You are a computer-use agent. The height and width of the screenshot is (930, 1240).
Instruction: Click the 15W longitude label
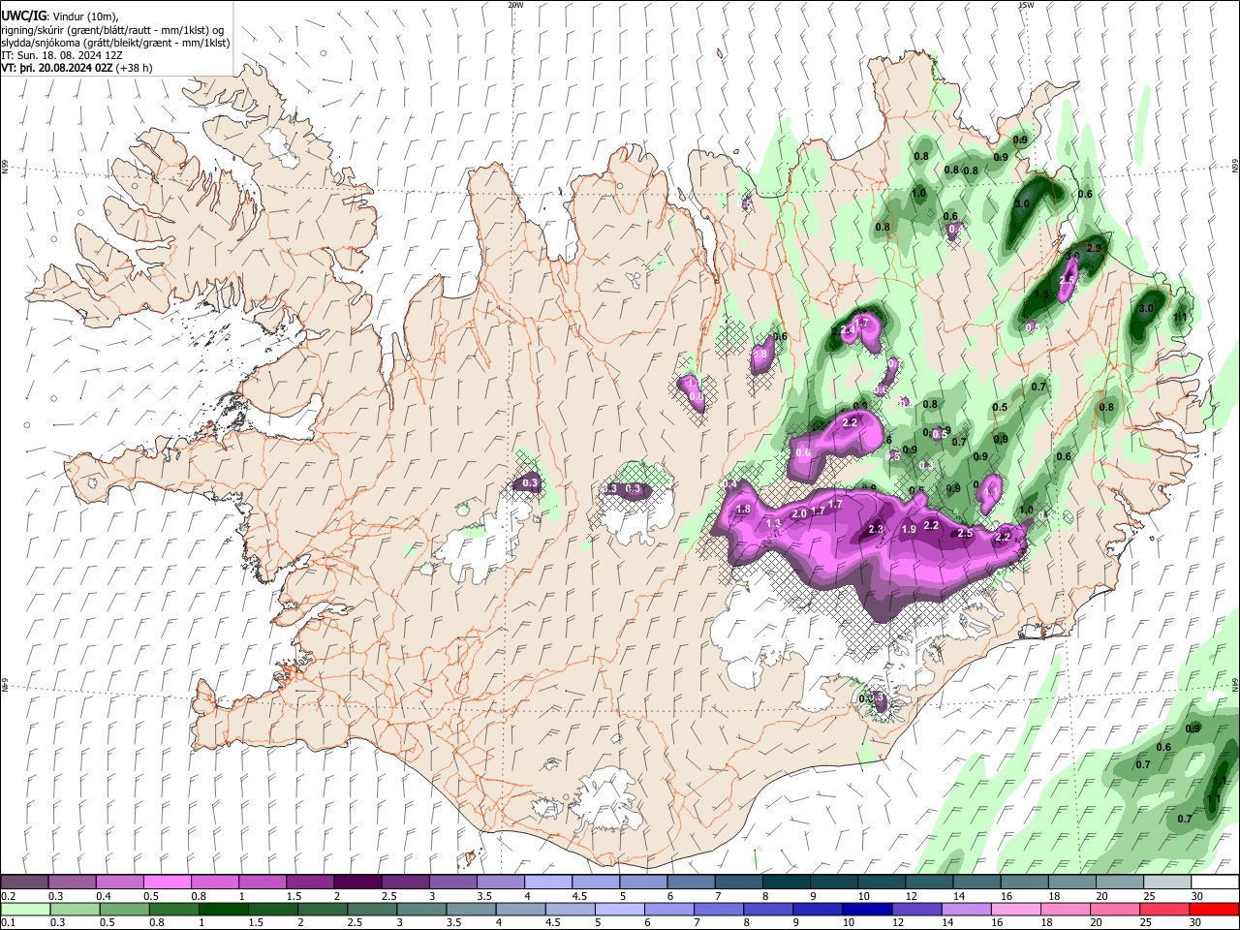coord(1026,5)
